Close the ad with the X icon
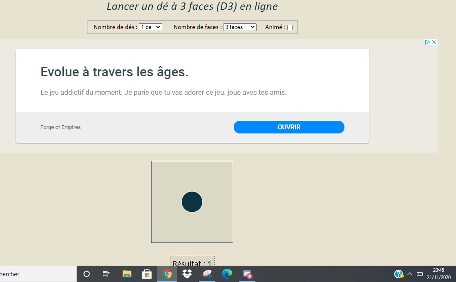The image size is (456, 282). point(434,42)
